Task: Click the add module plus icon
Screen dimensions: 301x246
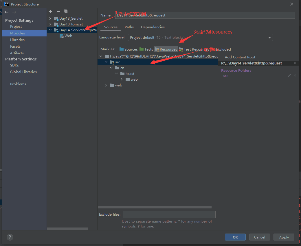Action: pyautogui.click(x=51, y=12)
